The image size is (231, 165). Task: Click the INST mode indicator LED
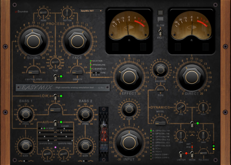click(192, 144)
